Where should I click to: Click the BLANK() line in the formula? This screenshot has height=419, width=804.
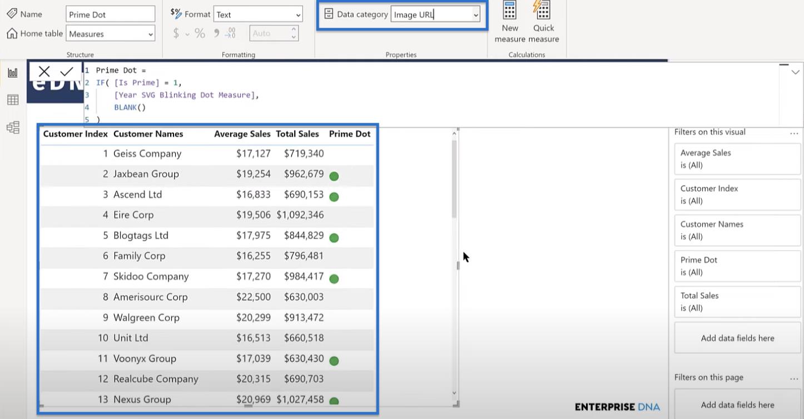(x=130, y=107)
